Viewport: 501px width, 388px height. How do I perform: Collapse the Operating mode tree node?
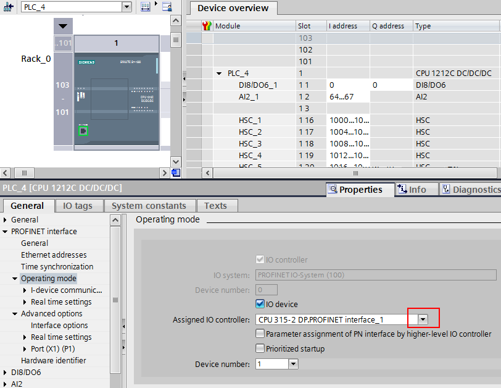coord(15,279)
